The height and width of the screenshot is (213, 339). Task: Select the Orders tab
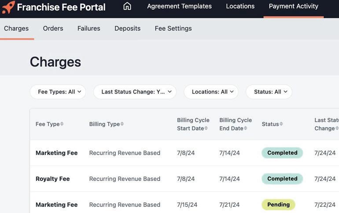pyautogui.click(x=53, y=29)
